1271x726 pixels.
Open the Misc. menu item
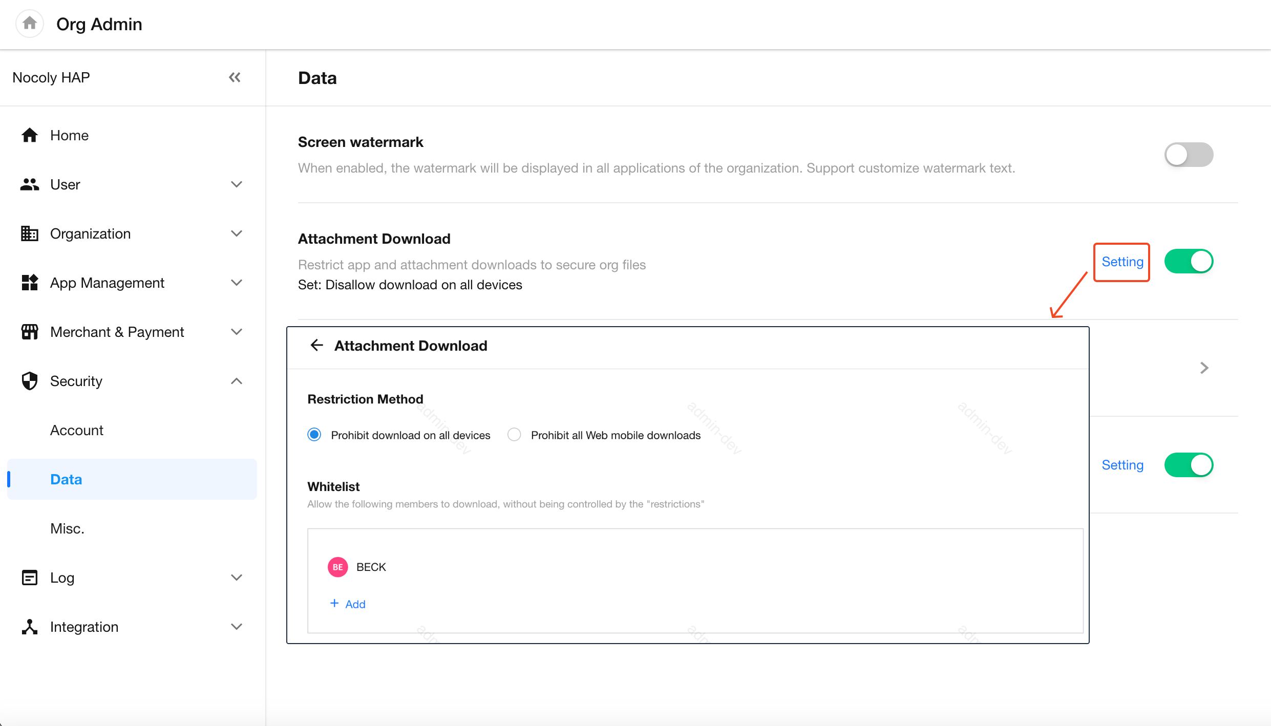click(67, 528)
